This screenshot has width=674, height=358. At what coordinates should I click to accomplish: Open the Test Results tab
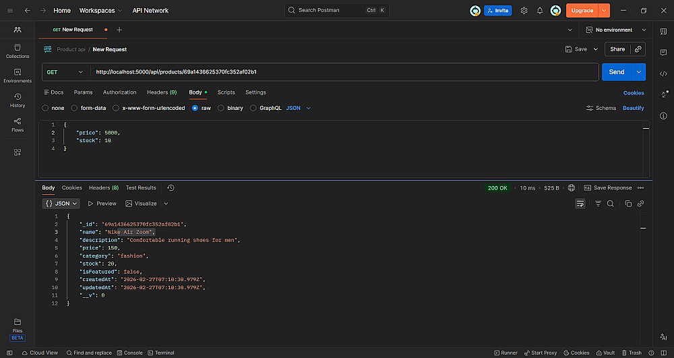tap(141, 187)
